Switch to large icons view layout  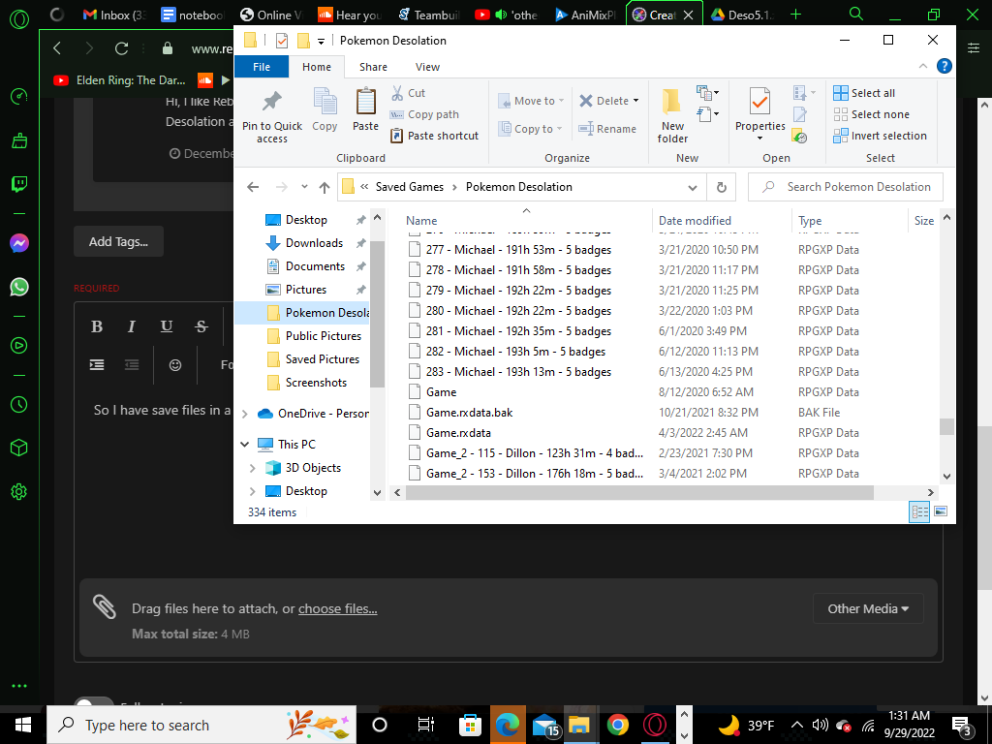click(941, 511)
